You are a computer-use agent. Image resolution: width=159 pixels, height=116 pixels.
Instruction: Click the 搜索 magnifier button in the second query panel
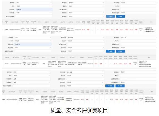pos(110,51)
